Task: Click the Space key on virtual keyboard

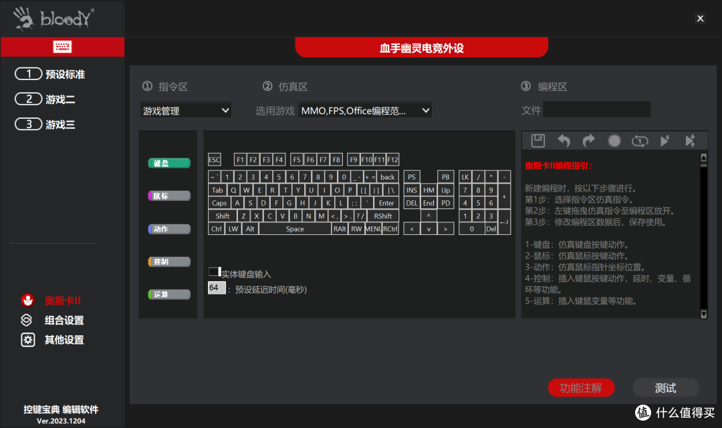Action: (295, 228)
